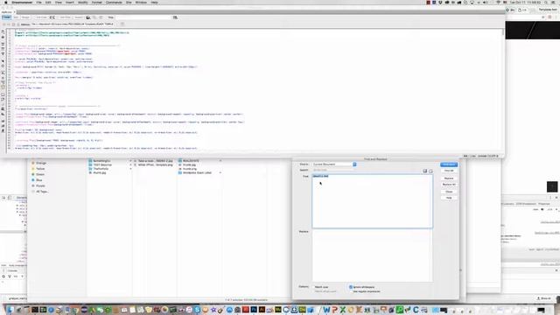Open the Modify menu
The width and height of the screenshot is (560, 315).
point(83,3)
